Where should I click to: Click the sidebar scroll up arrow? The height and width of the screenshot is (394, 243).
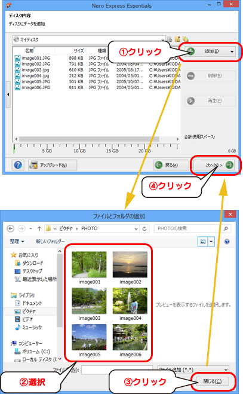tap(60, 251)
